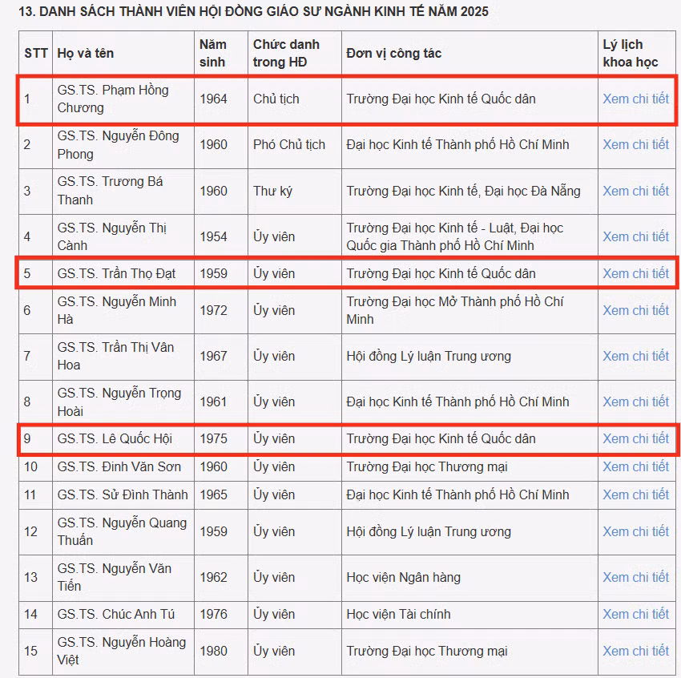View details link for Sử Đình Thành

coord(636,494)
